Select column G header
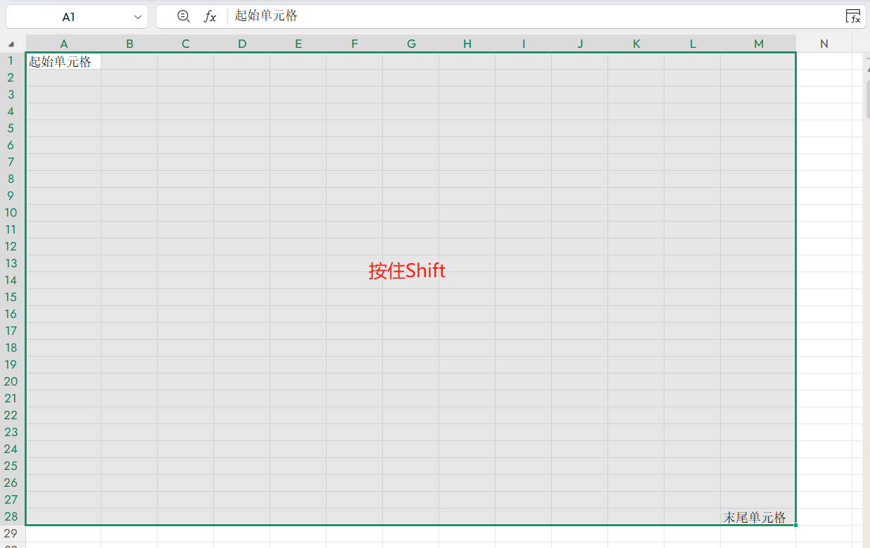The width and height of the screenshot is (870, 548). pos(411,44)
